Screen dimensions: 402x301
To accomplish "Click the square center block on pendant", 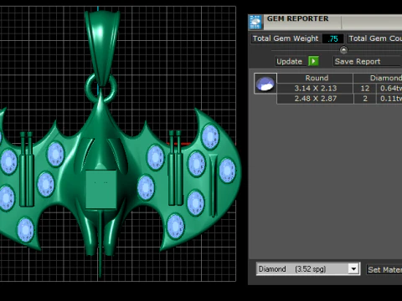I will pos(100,189).
